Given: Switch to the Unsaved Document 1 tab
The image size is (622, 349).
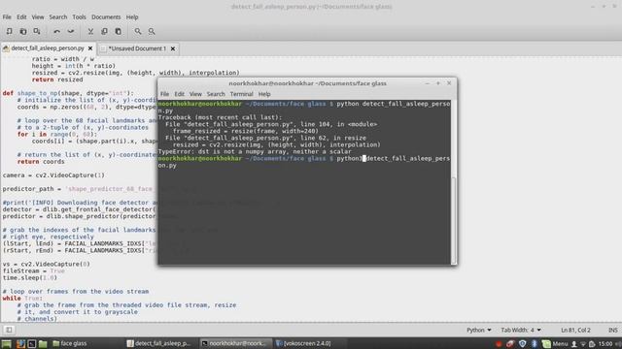Looking at the screenshot, I should (137, 48).
